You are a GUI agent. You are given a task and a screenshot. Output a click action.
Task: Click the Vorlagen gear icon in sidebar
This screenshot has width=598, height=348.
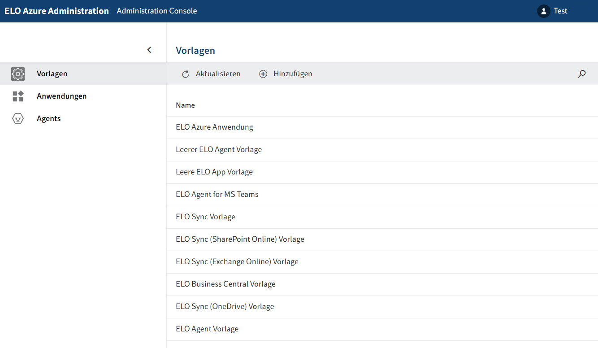(18, 74)
